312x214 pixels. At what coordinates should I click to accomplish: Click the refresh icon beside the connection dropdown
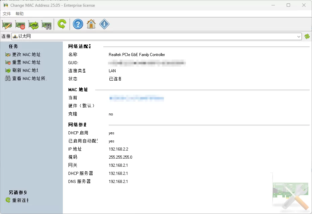[x=307, y=36]
